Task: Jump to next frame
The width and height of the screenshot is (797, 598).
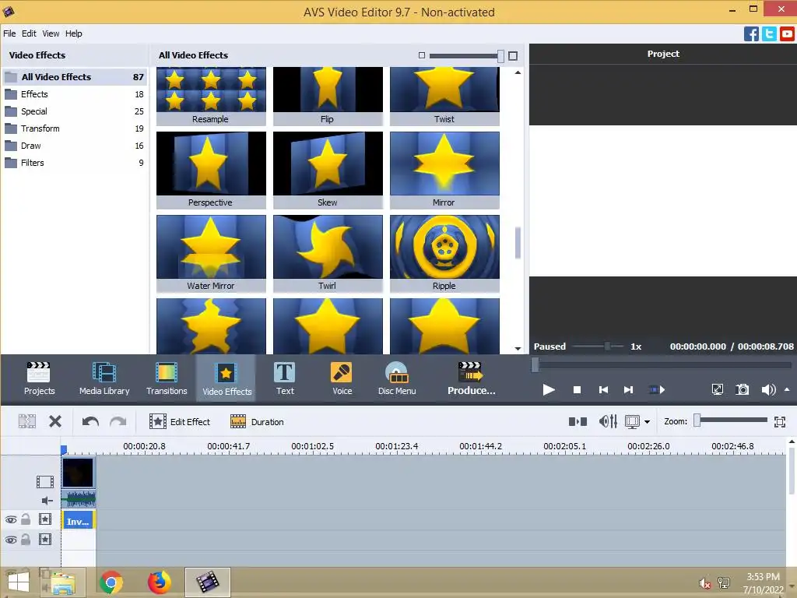Action: point(629,390)
